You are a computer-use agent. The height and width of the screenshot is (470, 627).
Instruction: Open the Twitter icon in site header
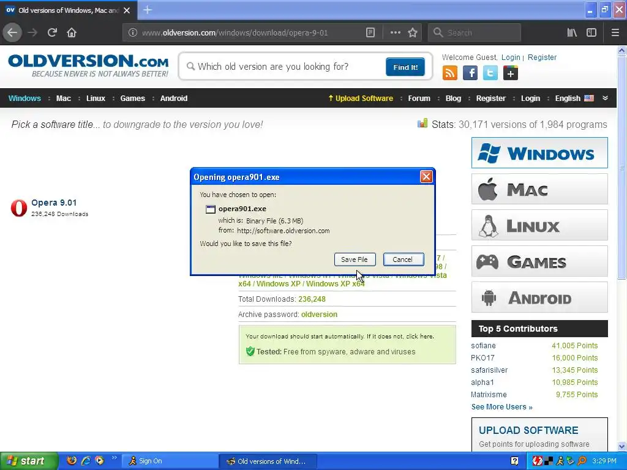[x=490, y=73]
